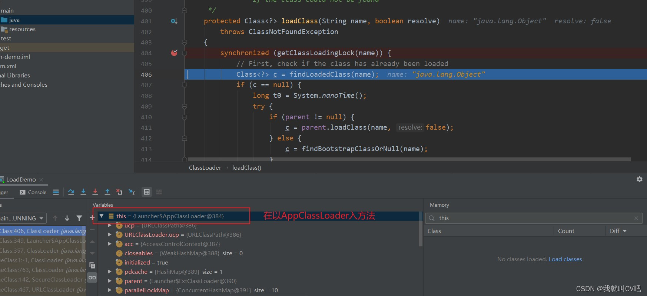Viewport: 647px width, 296px height.
Task: Select frame 'eClass:142, SecureClassLoader'
Action: click(43, 279)
